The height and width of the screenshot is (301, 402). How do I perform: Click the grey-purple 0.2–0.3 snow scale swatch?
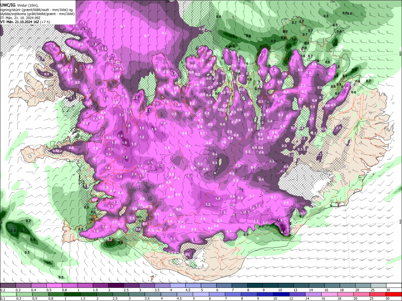pos(8,286)
